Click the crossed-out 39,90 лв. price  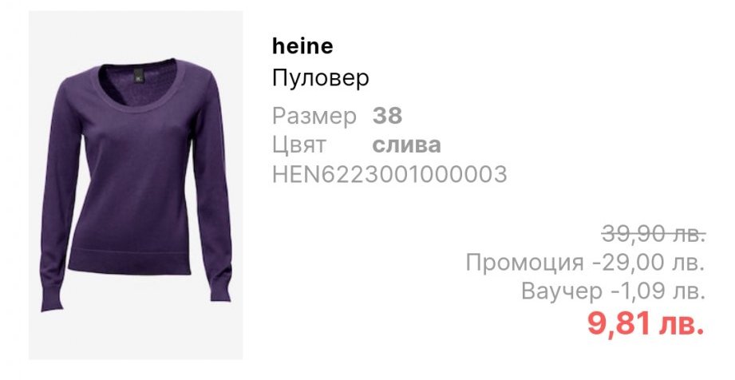pyautogui.click(x=654, y=234)
